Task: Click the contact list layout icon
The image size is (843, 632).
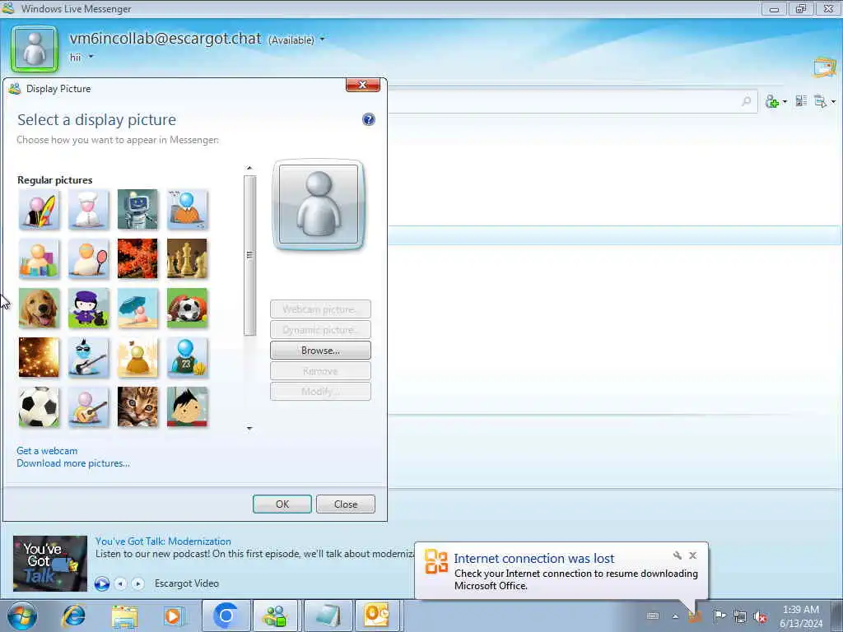Action: pos(801,101)
